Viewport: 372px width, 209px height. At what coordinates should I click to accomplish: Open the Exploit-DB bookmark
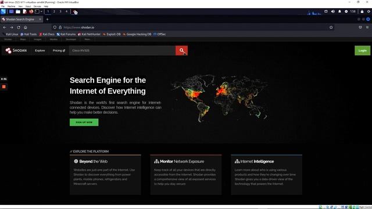[112, 34]
